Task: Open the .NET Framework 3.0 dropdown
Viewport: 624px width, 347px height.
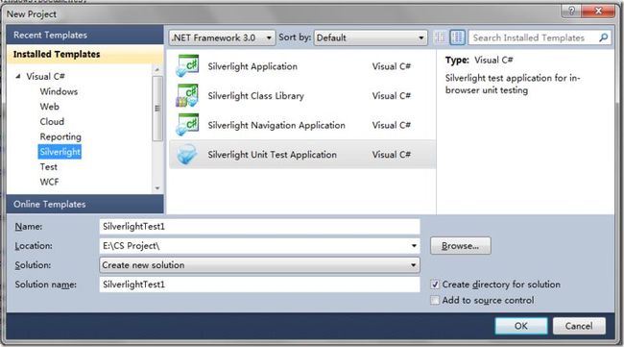Action: click(222, 37)
